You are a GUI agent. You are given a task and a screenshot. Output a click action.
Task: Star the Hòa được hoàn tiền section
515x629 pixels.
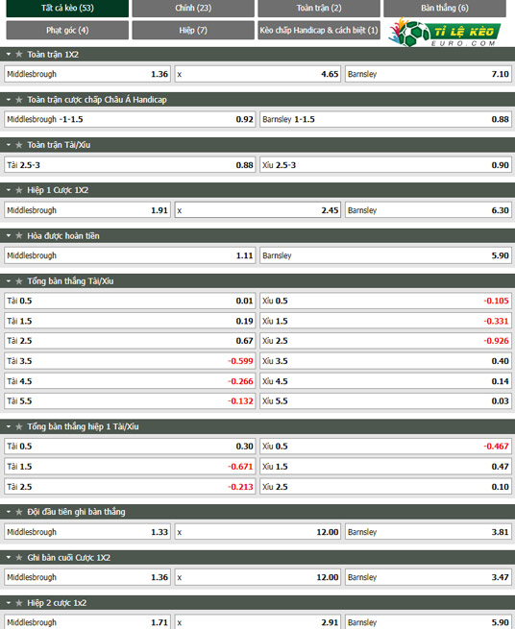pos(19,236)
